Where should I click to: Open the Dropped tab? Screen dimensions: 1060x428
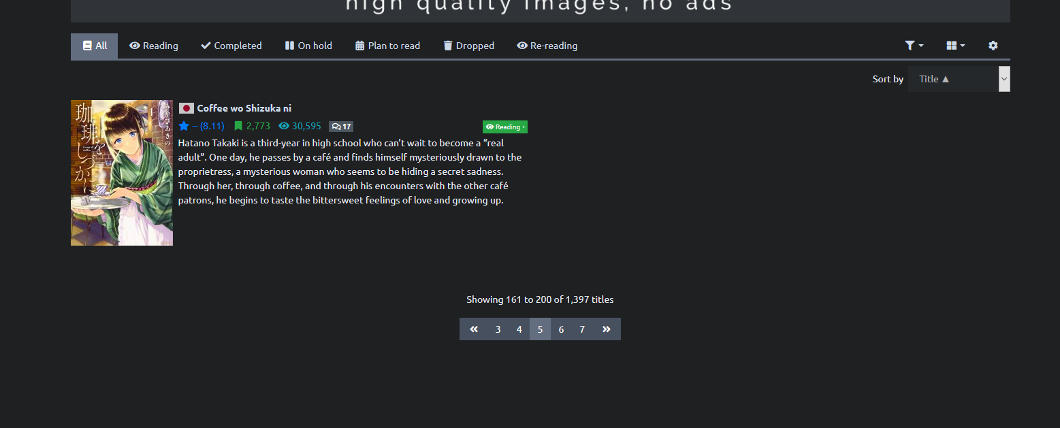(x=468, y=46)
